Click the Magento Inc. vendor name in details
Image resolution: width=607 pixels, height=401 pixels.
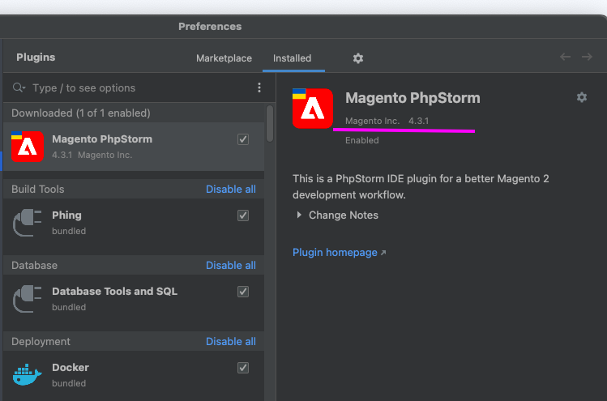[372, 122]
